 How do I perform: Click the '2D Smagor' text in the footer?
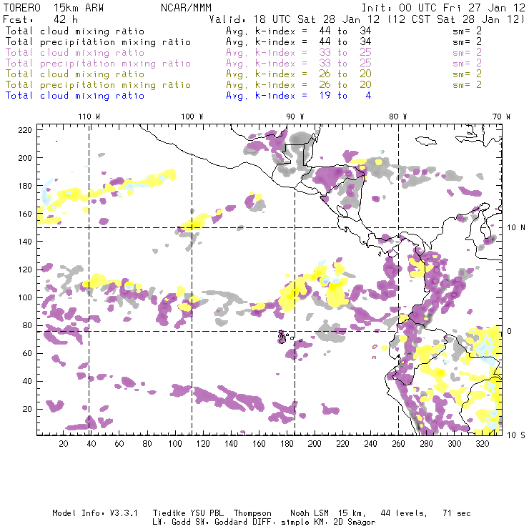tap(355, 523)
